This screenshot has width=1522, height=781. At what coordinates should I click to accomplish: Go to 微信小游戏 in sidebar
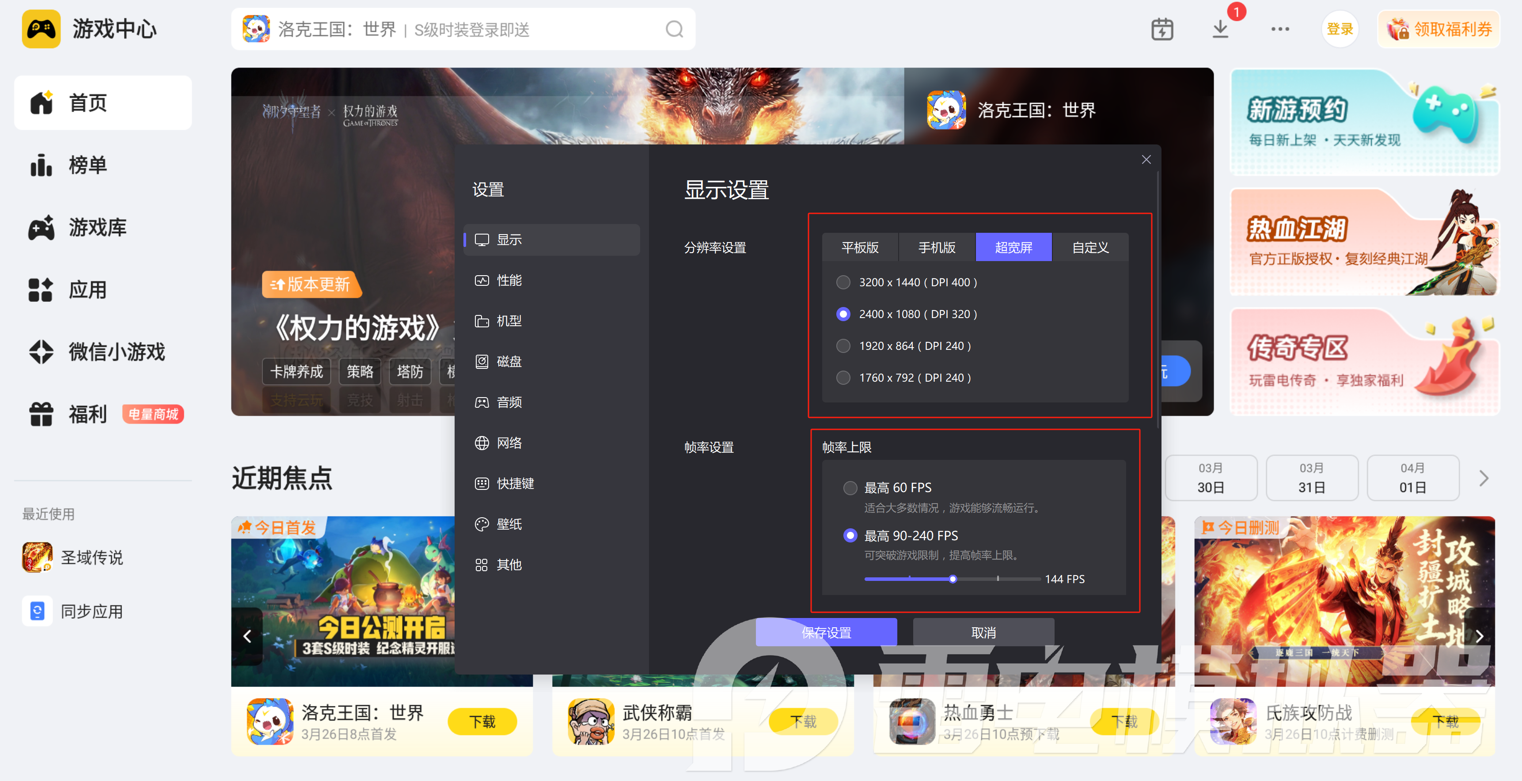pyautogui.click(x=116, y=352)
